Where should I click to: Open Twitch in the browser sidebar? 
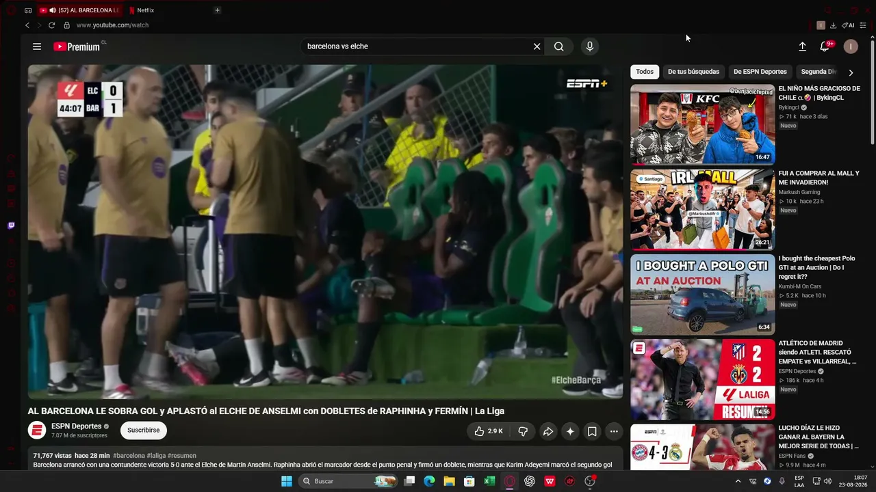[x=11, y=225]
